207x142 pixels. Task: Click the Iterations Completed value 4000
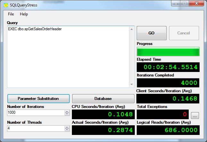(x=189, y=83)
